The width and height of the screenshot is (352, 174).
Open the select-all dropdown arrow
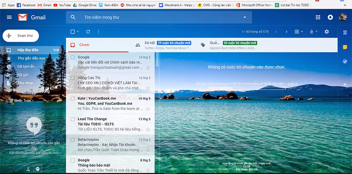click(78, 32)
